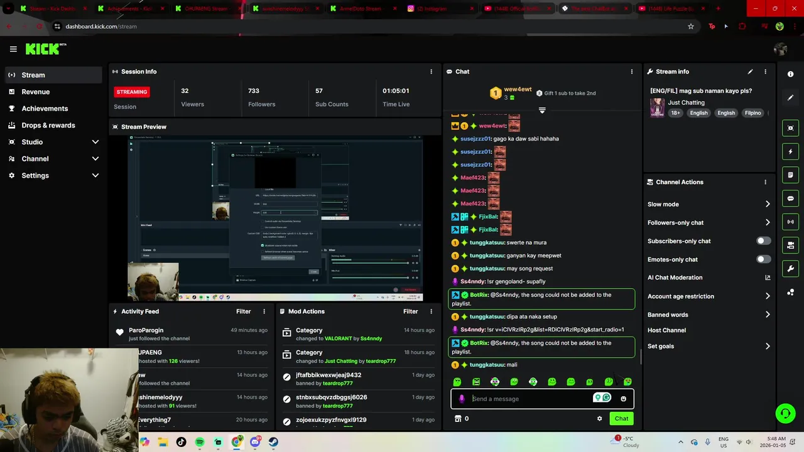Open Stream info three-dot menu
Viewport: 804px width, 452px height.
point(765,72)
